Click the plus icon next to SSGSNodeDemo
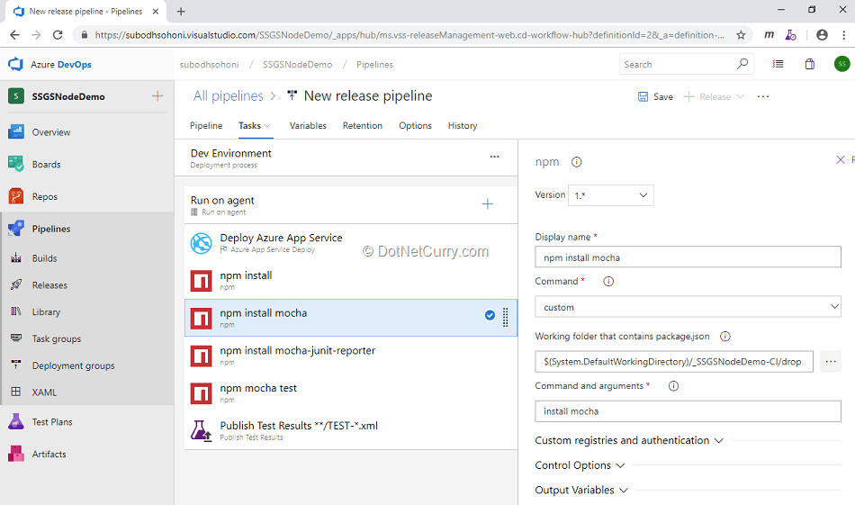 coord(157,96)
